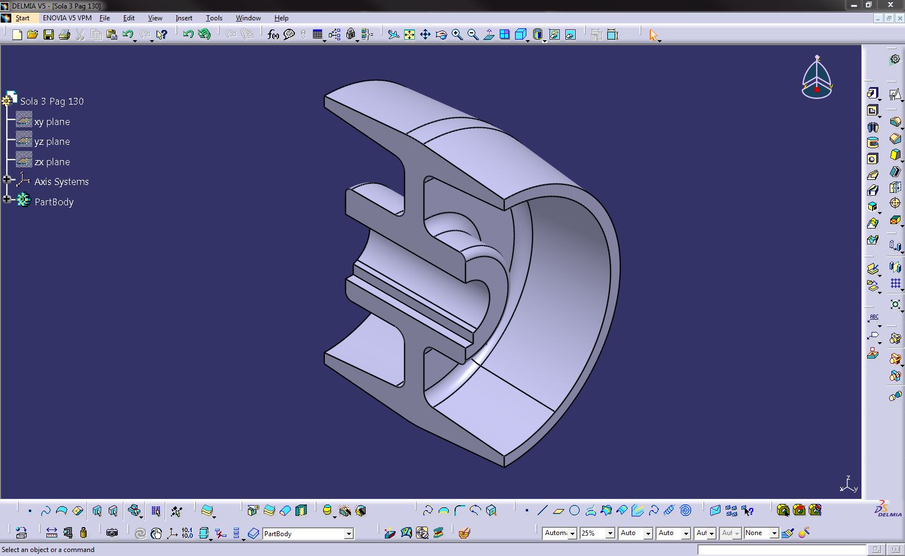The width and height of the screenshot is (905, 556).
Task: Open the Help menu
Action: [281, 18]
